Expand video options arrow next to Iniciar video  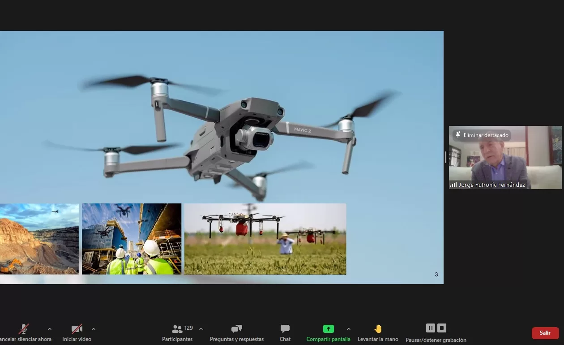tap(94, 329)
